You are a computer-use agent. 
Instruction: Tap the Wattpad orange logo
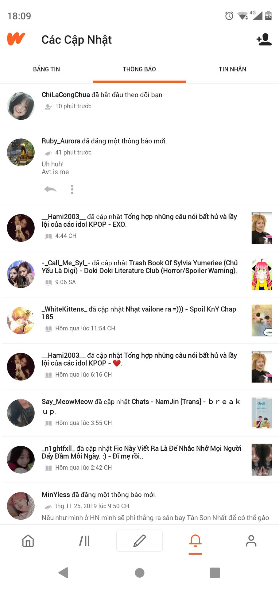coord(16,39)
